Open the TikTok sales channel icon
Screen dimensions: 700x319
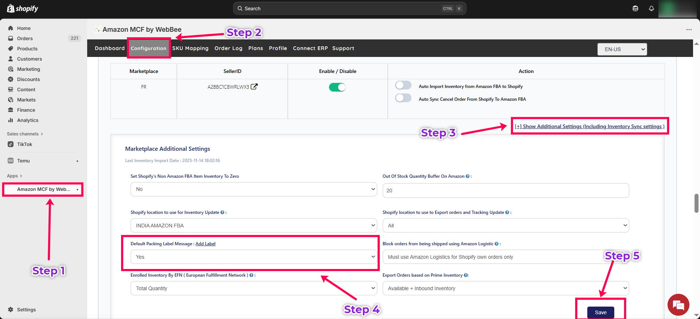(x=11, y=144)
